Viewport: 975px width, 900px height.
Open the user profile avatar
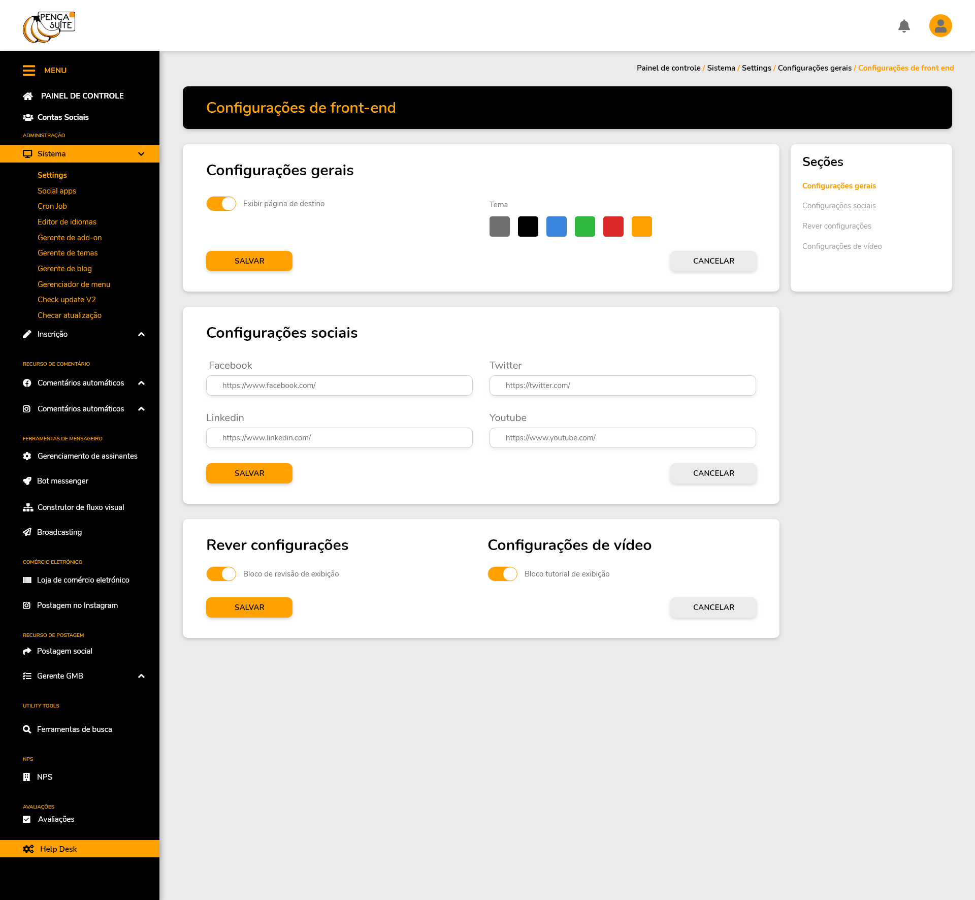point(940,26)
